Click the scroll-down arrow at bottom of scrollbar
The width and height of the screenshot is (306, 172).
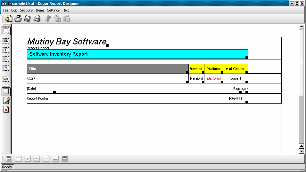click(302, 151)
